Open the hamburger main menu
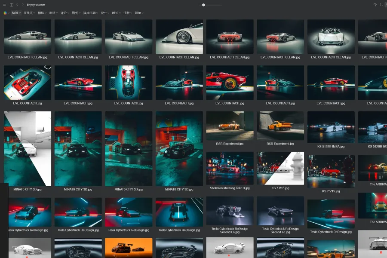387x258 pixels. click(5, 5)
